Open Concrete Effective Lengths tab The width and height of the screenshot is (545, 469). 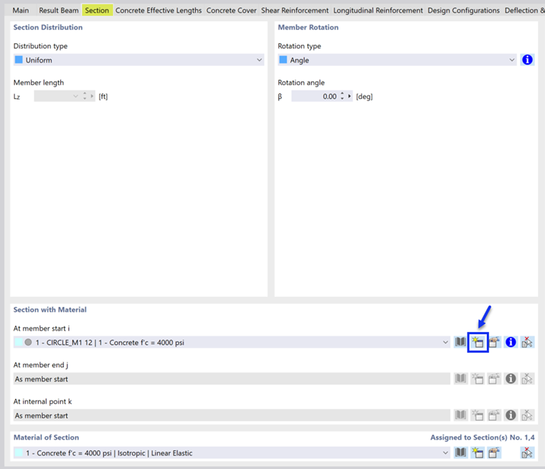(158, 10)
